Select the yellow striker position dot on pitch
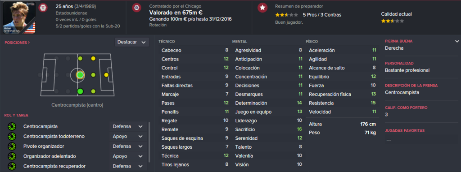This screenshot has height=172, width=461. click(x=106, y=75)
